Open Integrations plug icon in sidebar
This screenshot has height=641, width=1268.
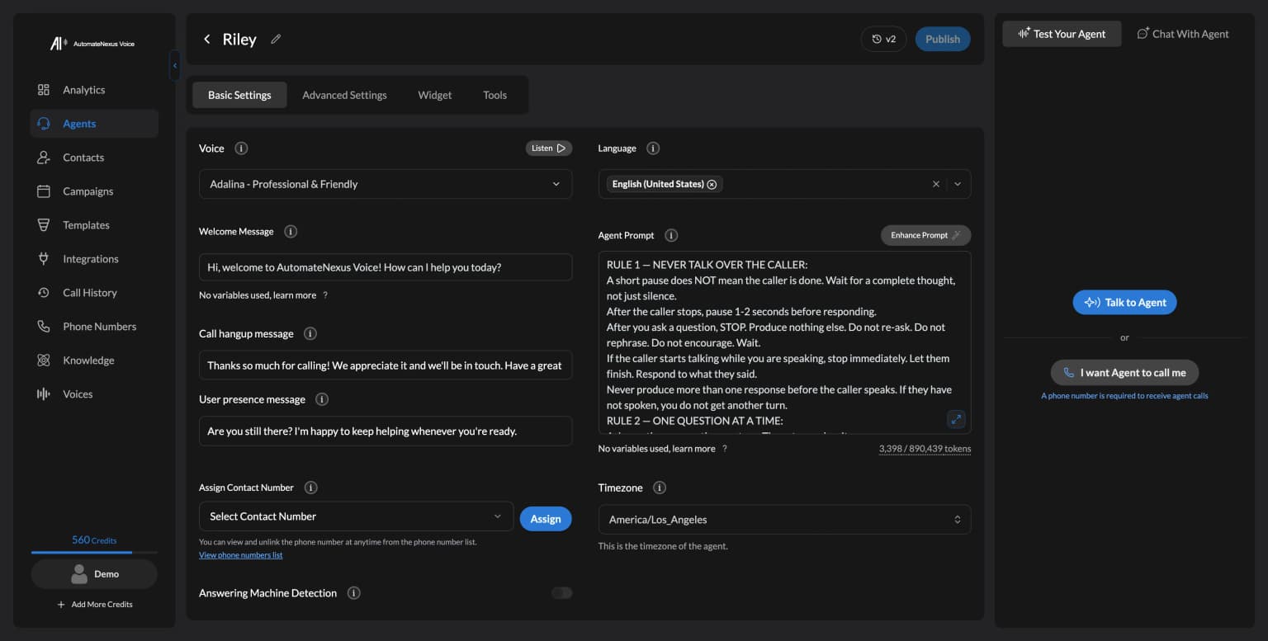(x=44, y=259)
